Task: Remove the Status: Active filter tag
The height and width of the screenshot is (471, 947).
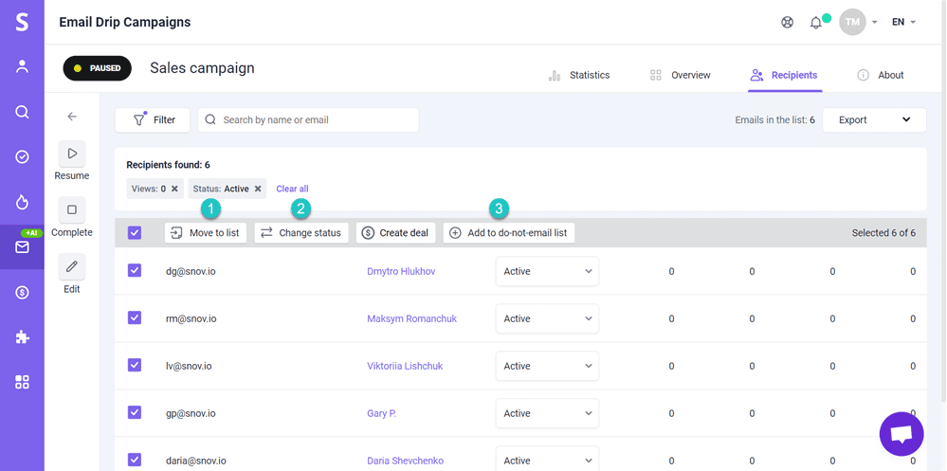Action: 258,189
